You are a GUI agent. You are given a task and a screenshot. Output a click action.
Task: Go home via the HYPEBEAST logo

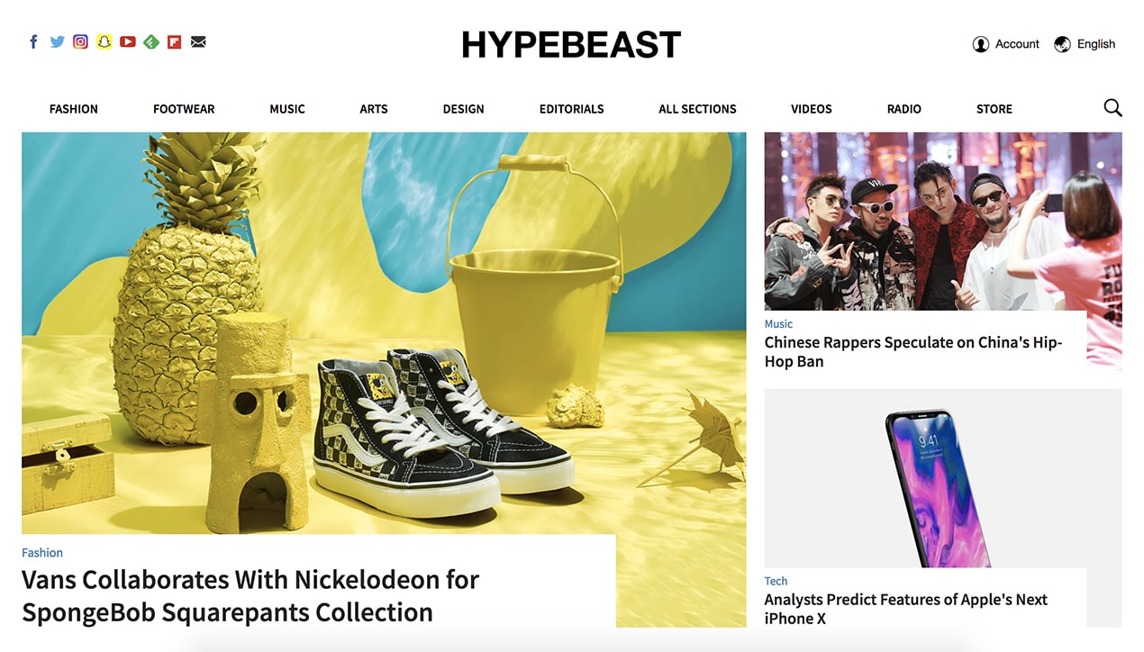[571, 44]
